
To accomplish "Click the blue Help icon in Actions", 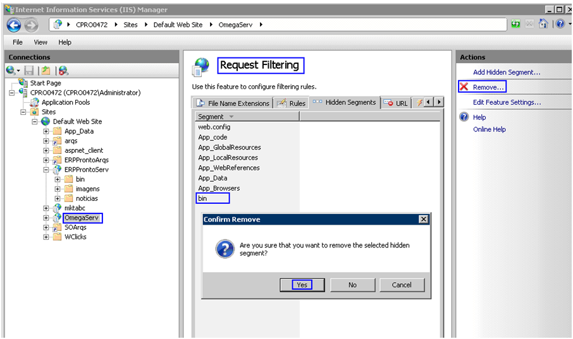I will [x=464, y=117].
